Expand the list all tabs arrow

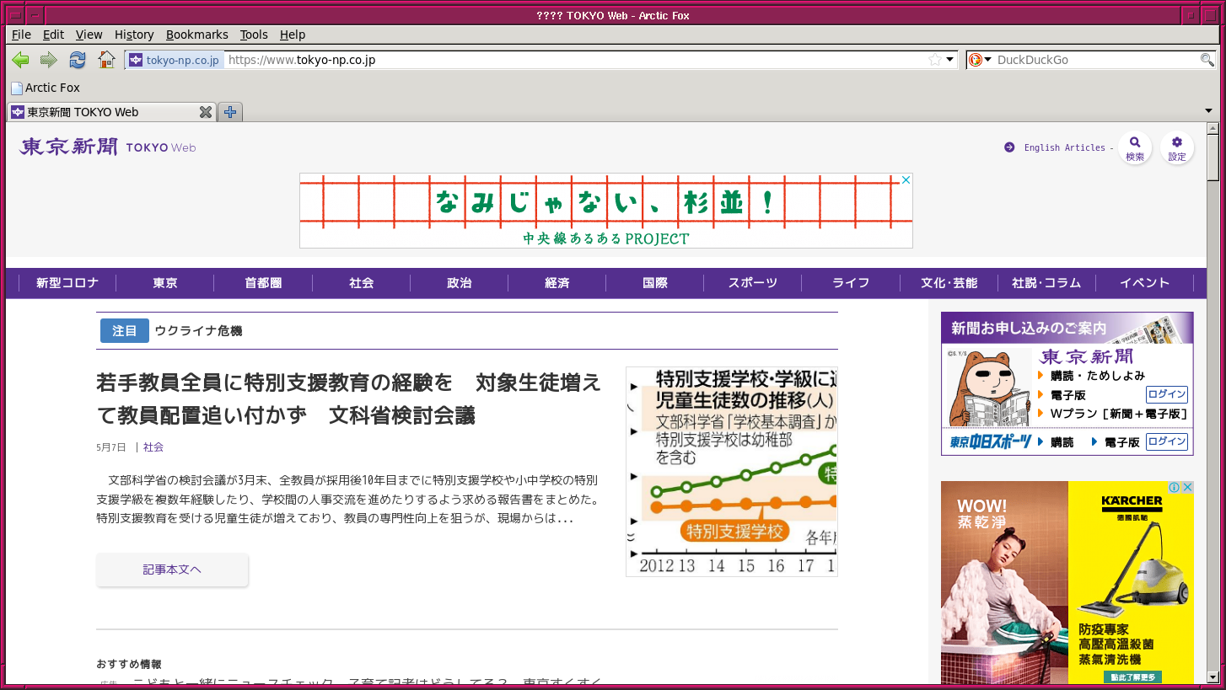point(1208,112)
